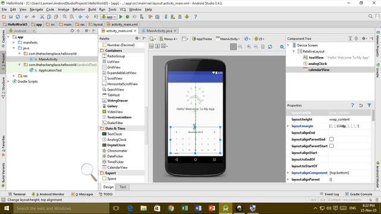This screenshot has width=381, height=214.
Task: Expand layout:alignComponent property
Action: click(288, 173)
